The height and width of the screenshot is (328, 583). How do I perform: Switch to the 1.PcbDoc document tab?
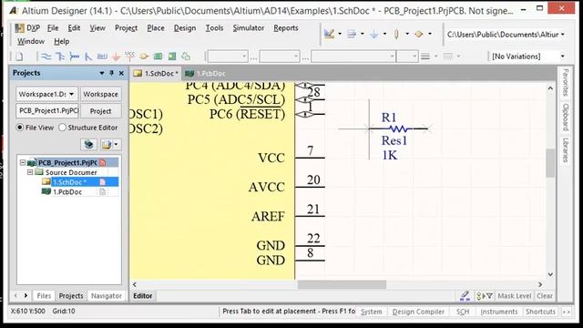205,74
